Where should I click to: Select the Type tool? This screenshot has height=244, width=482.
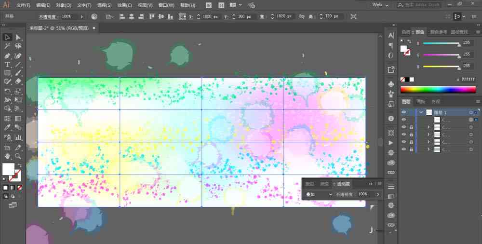[x=7, y=64]
